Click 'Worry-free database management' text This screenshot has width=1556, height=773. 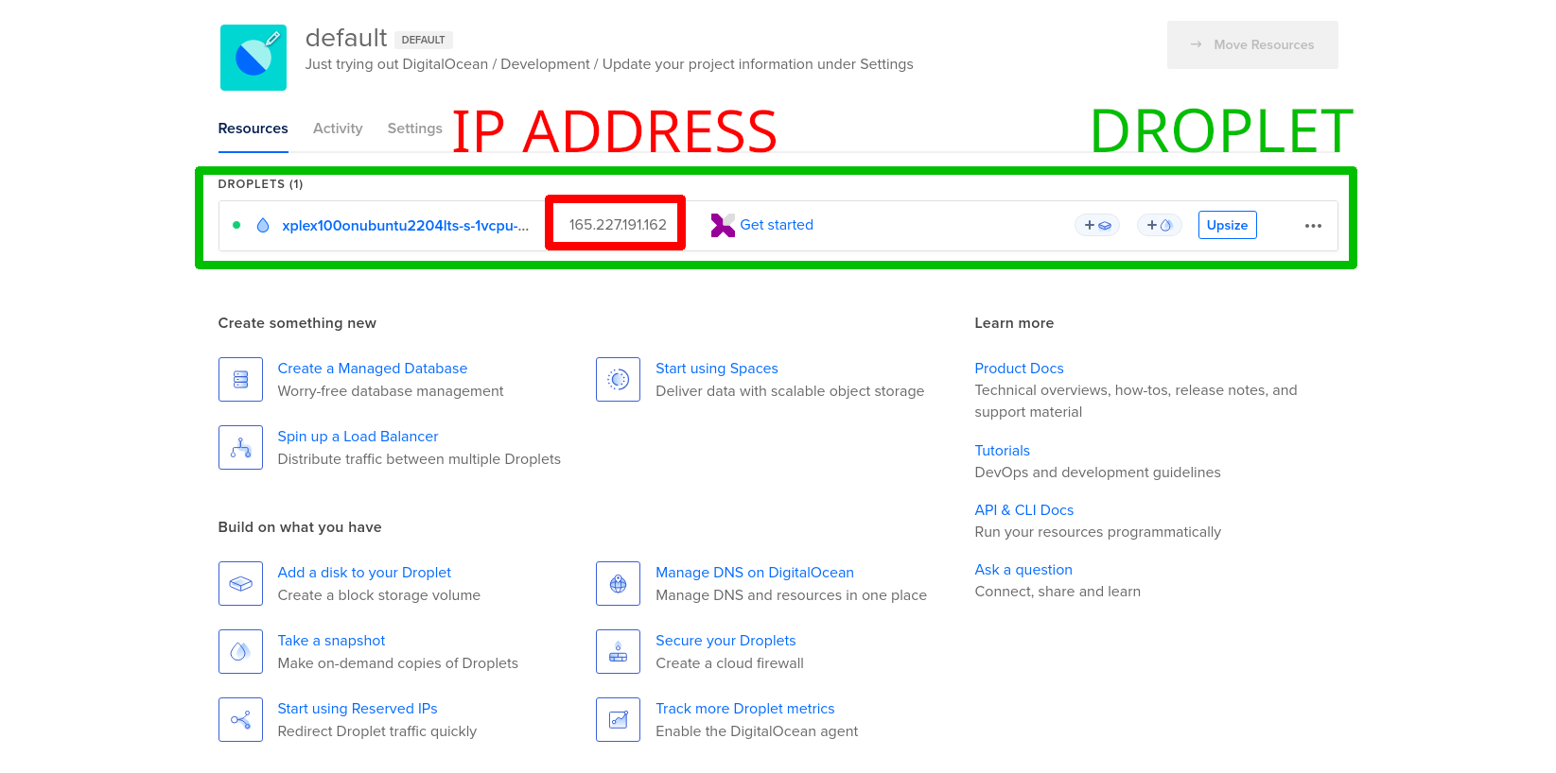click(391, 391)
